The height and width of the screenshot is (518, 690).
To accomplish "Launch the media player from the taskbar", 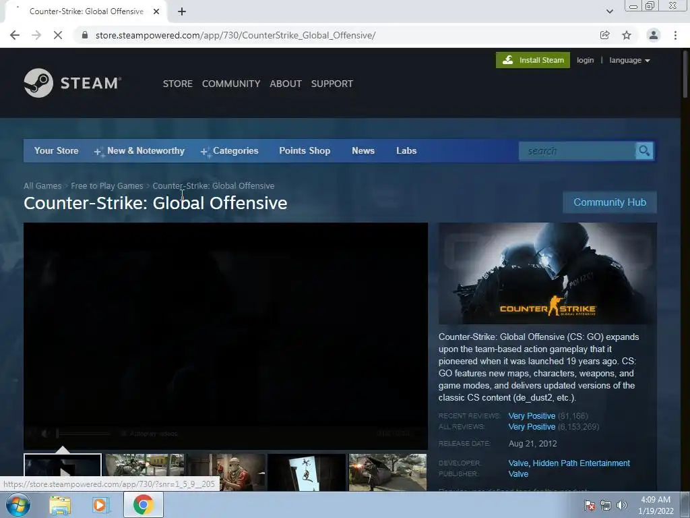I will point(100,505).
